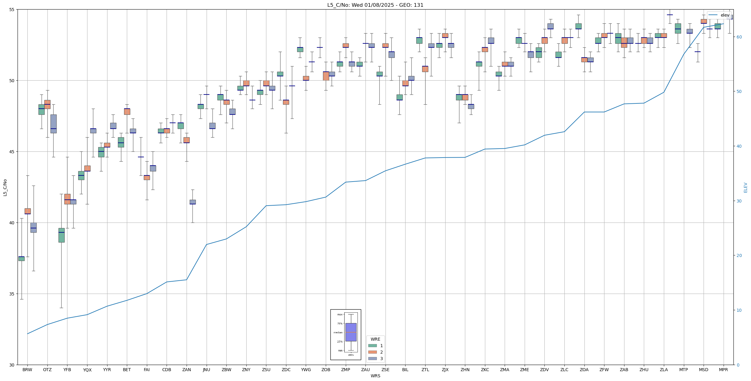
Task: Click the L5_C/No y-axis title
Action: pos(5,187)
